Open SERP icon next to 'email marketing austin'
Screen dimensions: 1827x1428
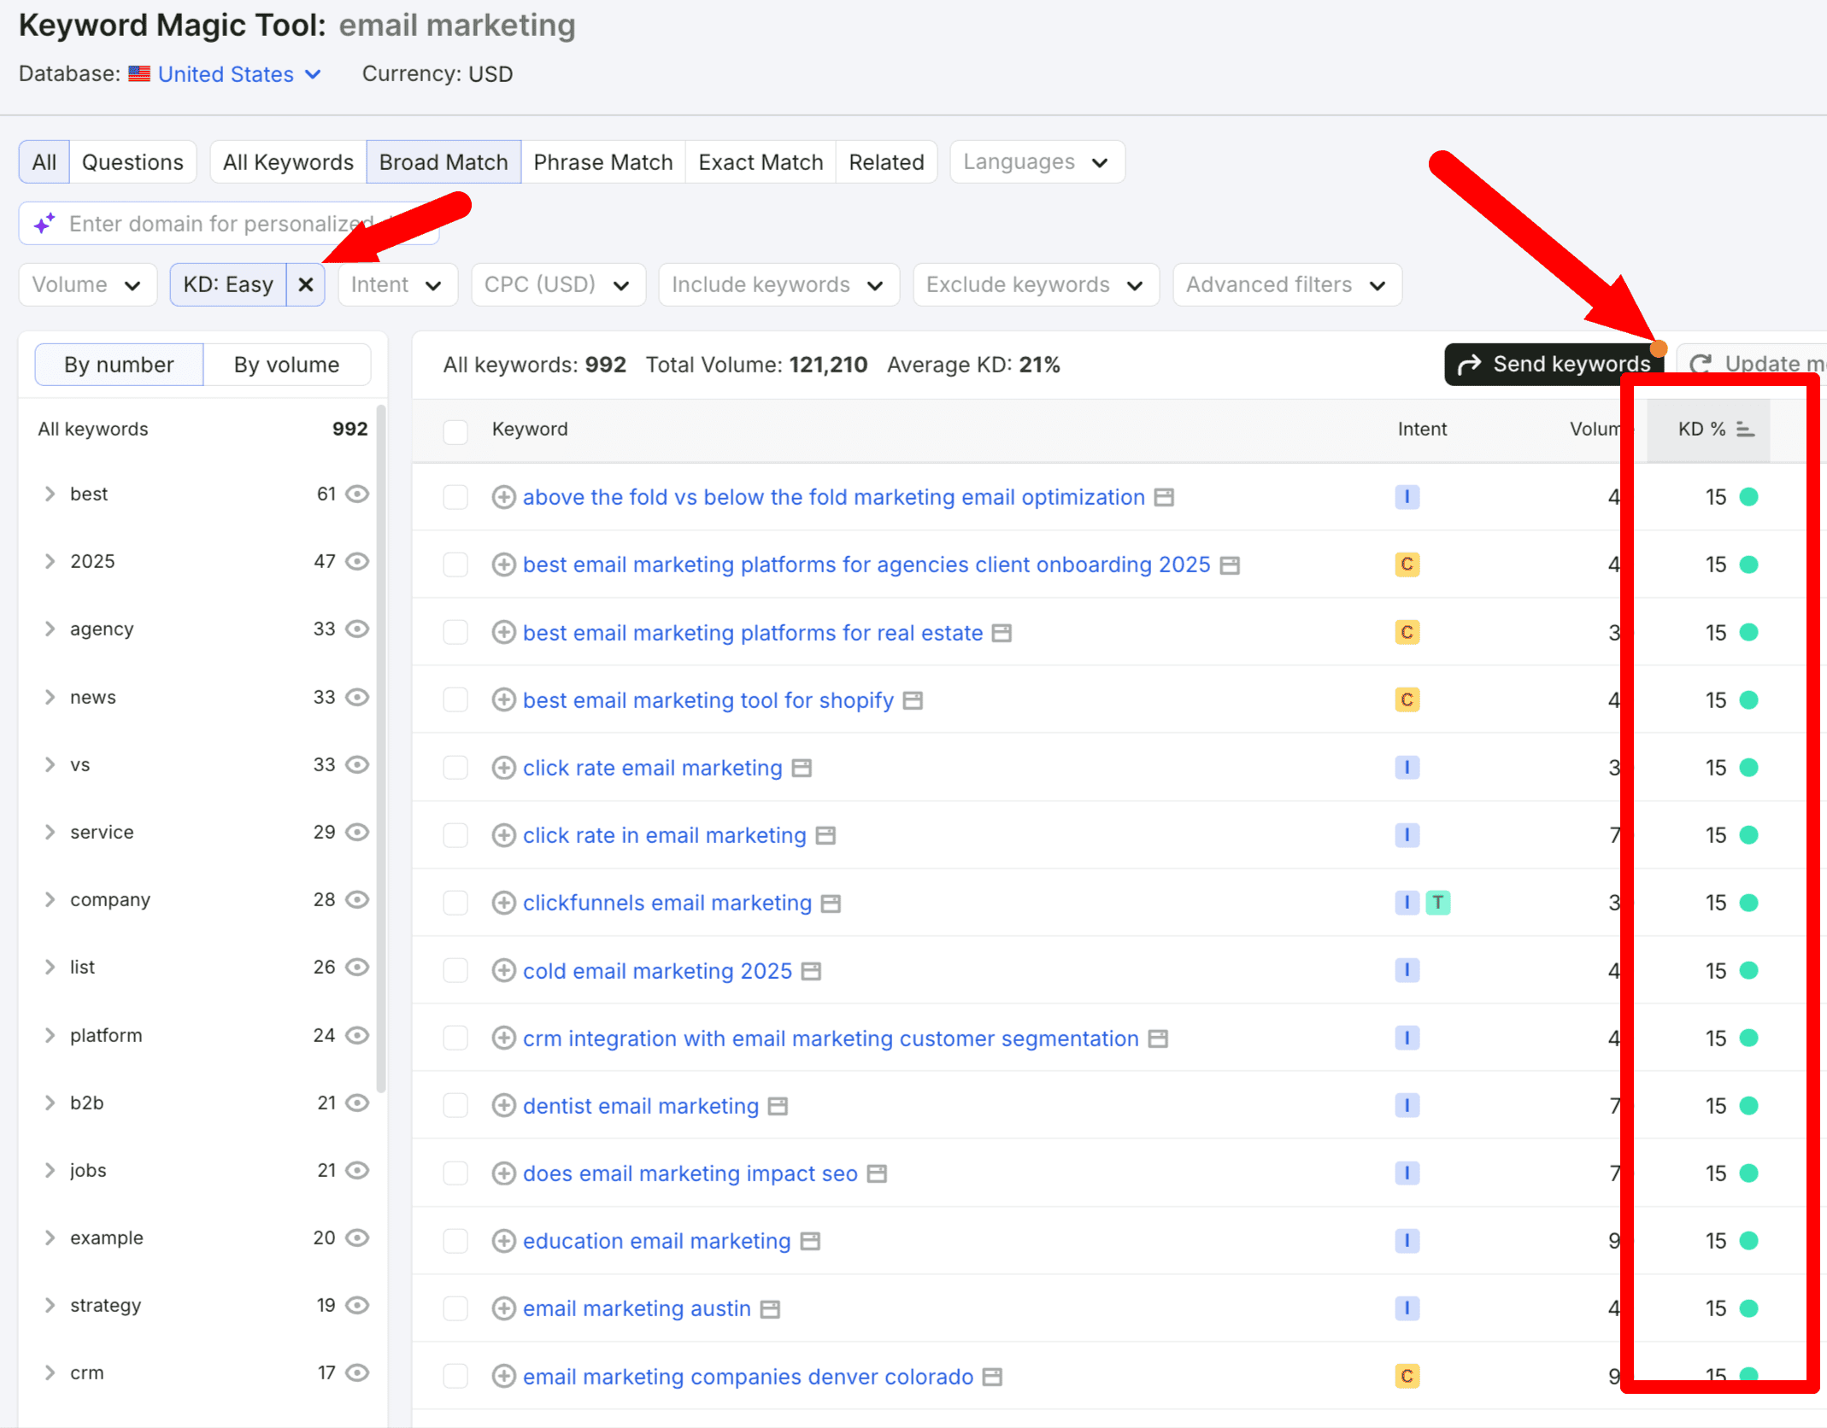pyautogui.click(x=770, y=1308)
